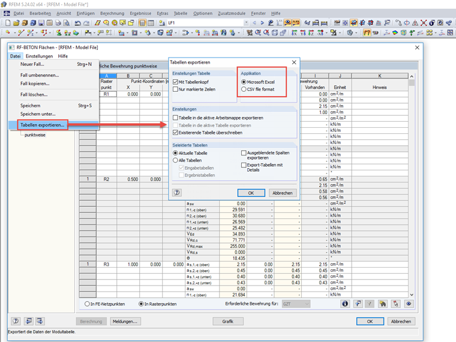The image size is (456, 342).
Task: Open Zusatzmodule menu in RFEM menu bar
Action: tap(232, 13)
